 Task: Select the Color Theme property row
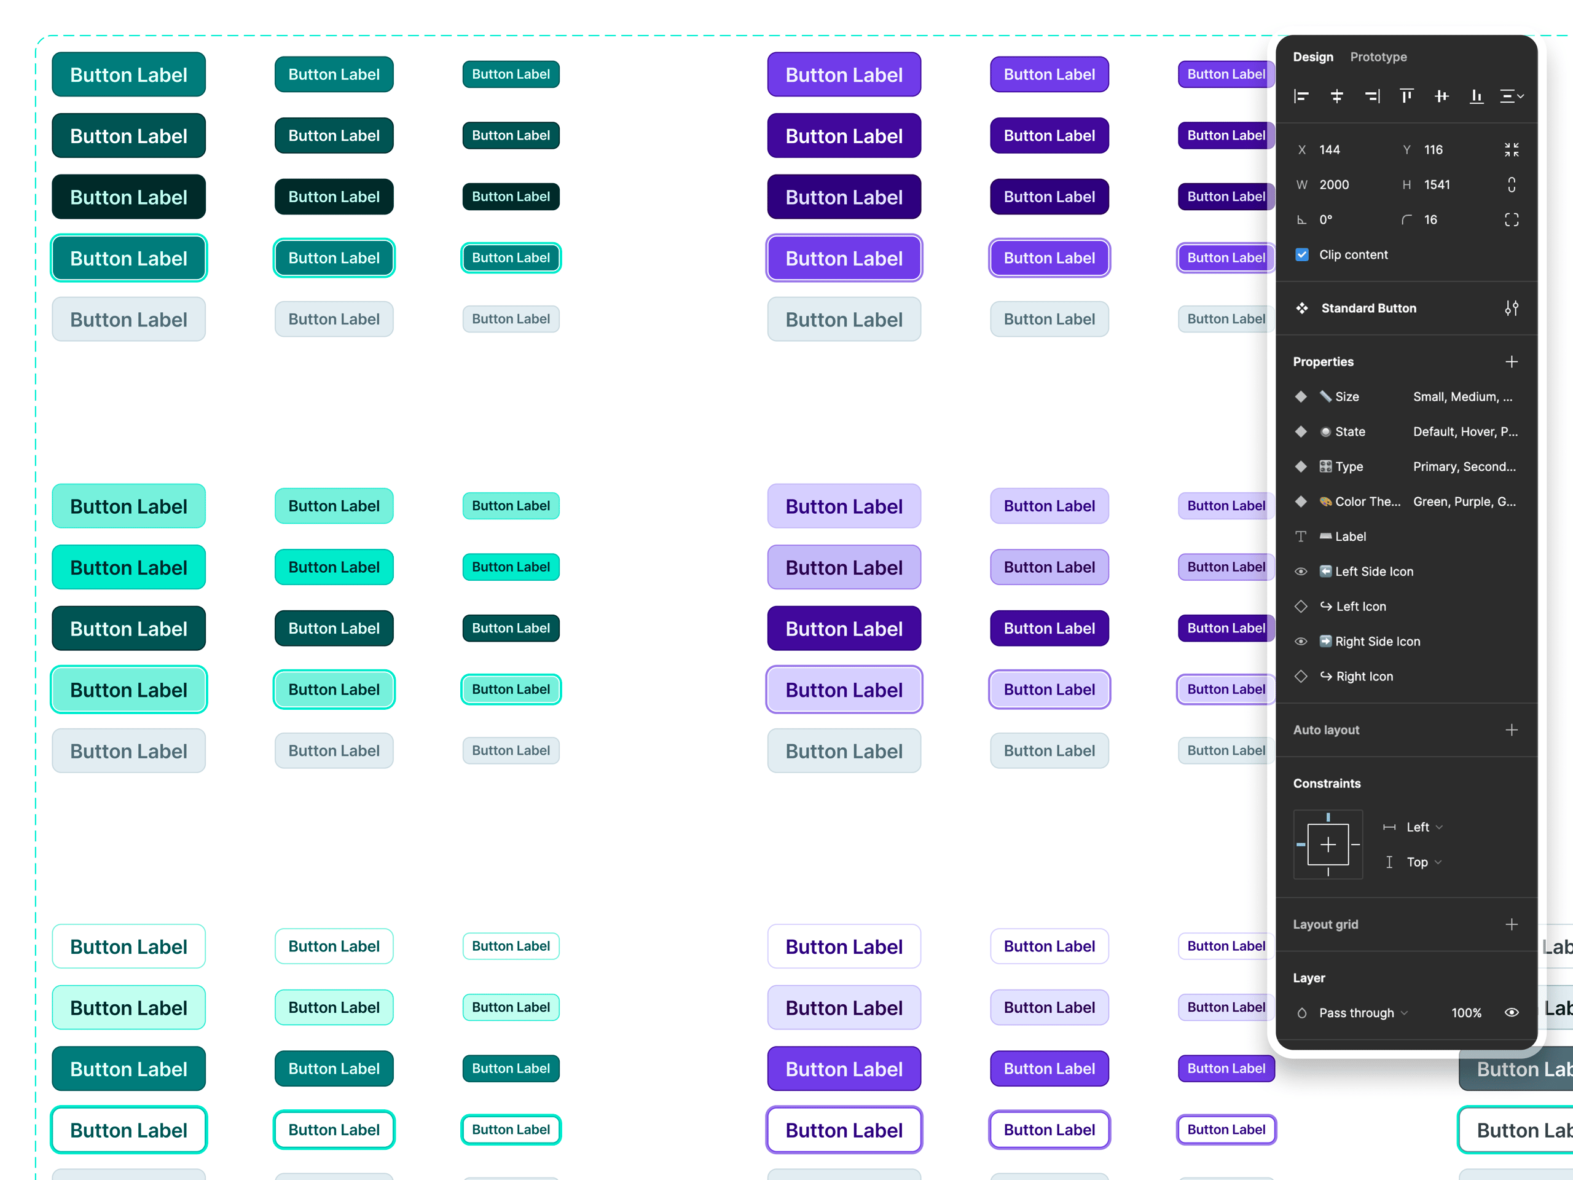pos(1406,502)
